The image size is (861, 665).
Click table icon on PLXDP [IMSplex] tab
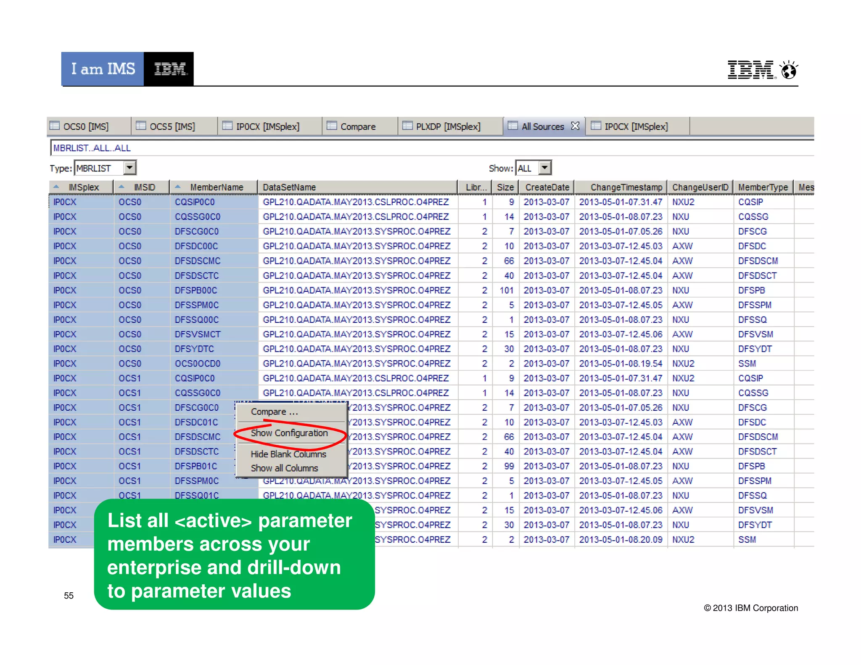click(x=407, y=126)
